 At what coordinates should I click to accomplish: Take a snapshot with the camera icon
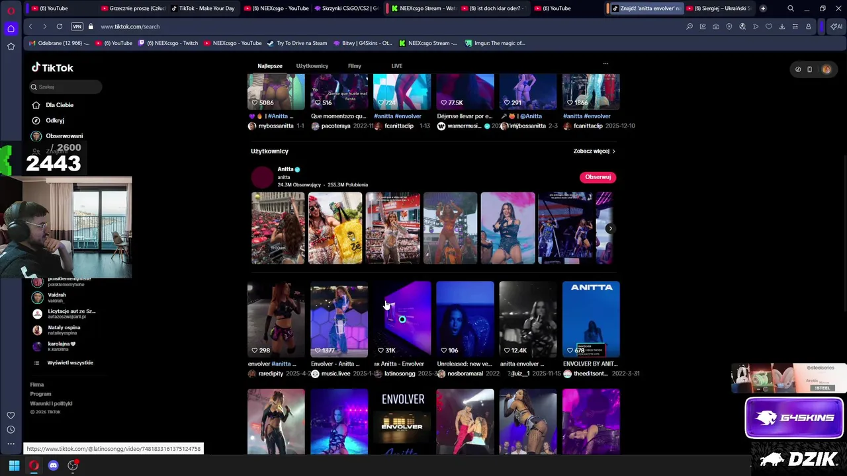click(716, 26)
